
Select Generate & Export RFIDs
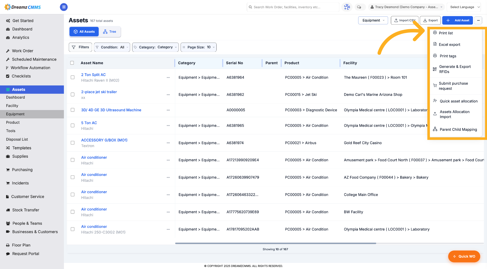pyautogui.click(x=456, y=69)
